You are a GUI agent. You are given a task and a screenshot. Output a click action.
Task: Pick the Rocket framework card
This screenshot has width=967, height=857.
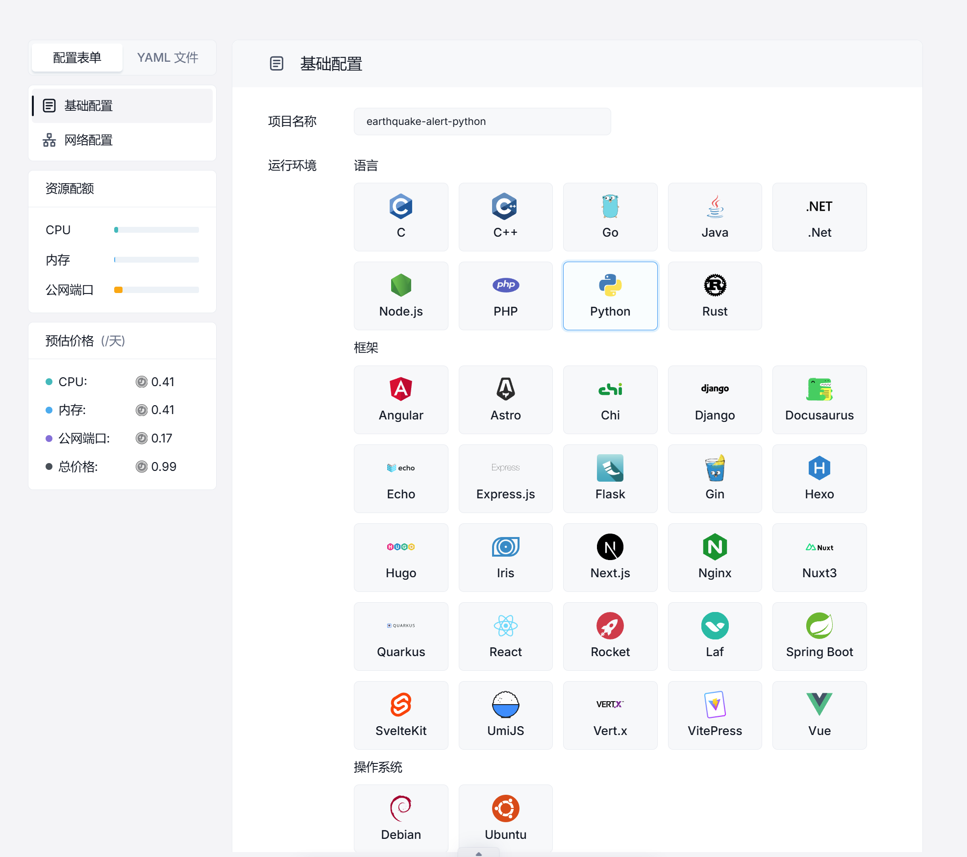click(610, 637)
